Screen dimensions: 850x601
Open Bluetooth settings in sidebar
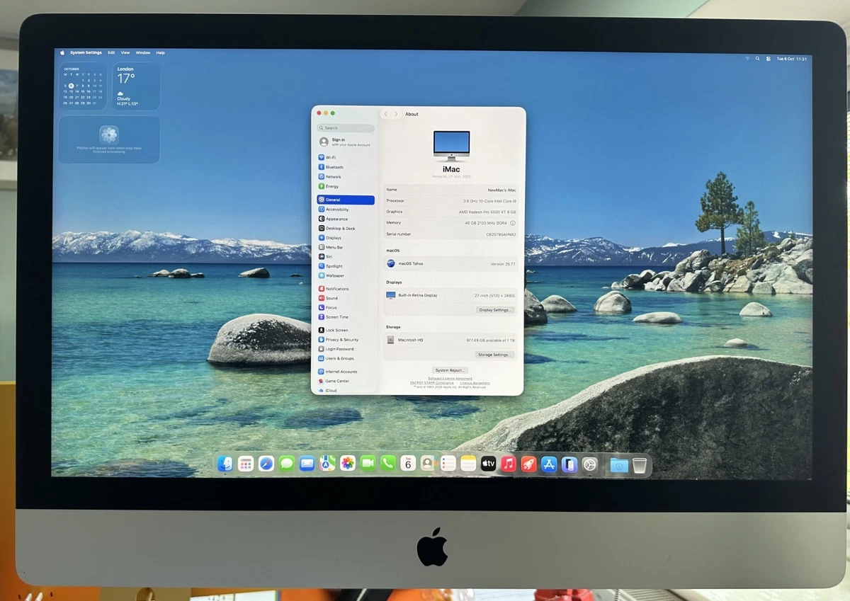tap(346, 167)
